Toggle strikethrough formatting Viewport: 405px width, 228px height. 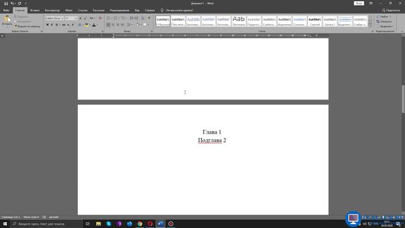point(64,25)
